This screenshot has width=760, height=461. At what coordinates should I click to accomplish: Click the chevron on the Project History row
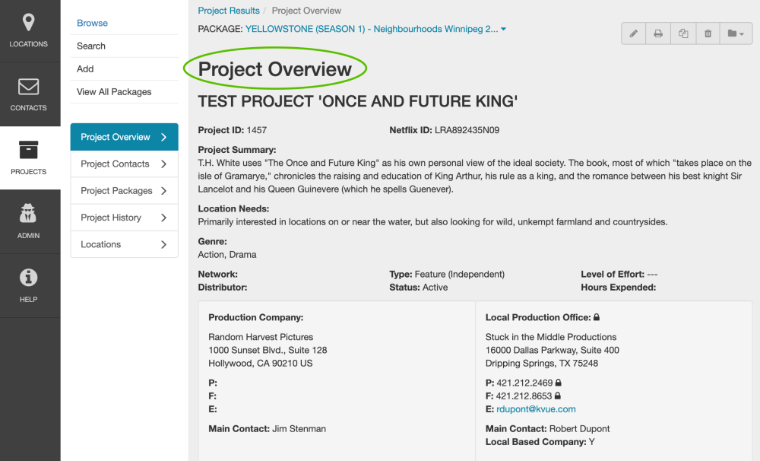point(164,218)
